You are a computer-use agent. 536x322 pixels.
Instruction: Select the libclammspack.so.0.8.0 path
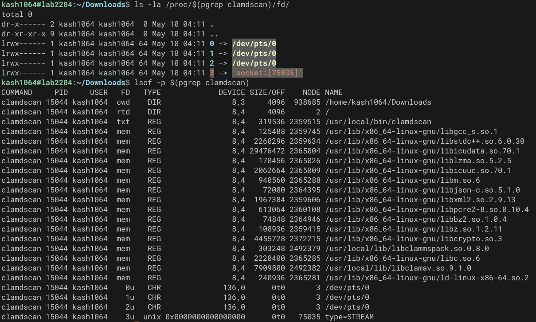pyautogui.click(x=407, y=248)
